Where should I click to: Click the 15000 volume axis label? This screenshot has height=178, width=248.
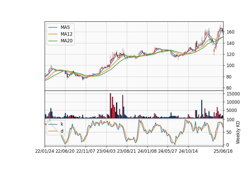[x=233, y=94]
